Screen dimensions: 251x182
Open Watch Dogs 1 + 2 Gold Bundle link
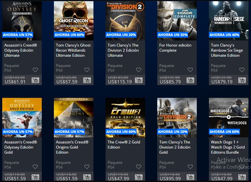click(228, 147)
